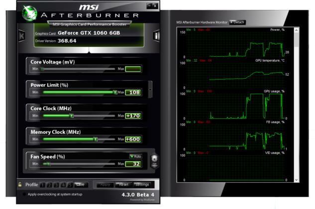The image size is (315, 209).
Task: Click the Memory Clock slider handle
Action: click(95, 139)
